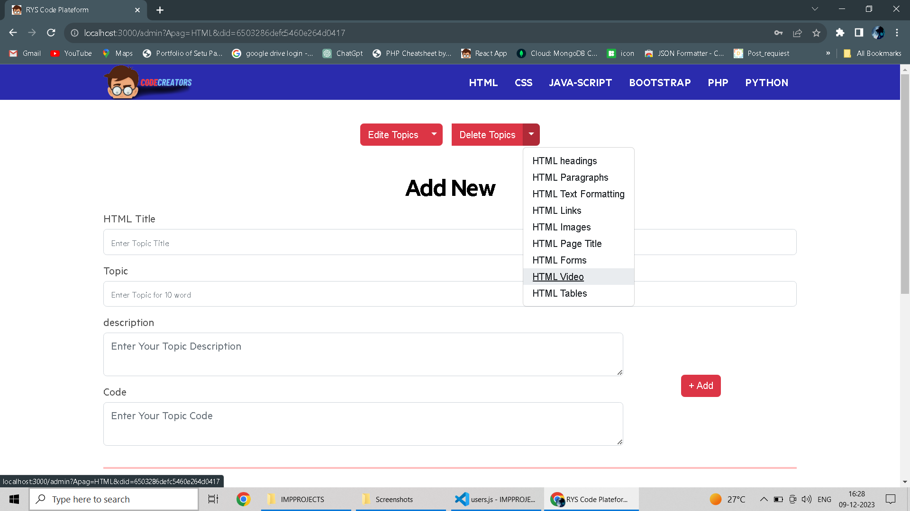
Task: Focus the Enter Topic Title field
Action: click(313, 243)
